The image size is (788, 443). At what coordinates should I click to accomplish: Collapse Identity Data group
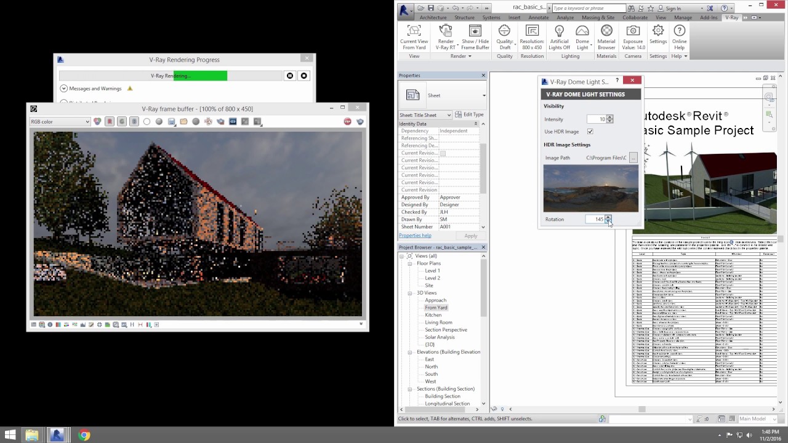[x=475, y=124]
